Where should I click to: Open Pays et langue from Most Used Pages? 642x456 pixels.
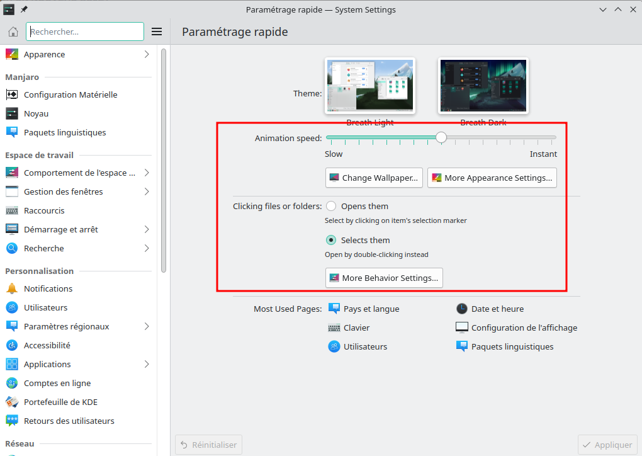(x=364, y=309)
